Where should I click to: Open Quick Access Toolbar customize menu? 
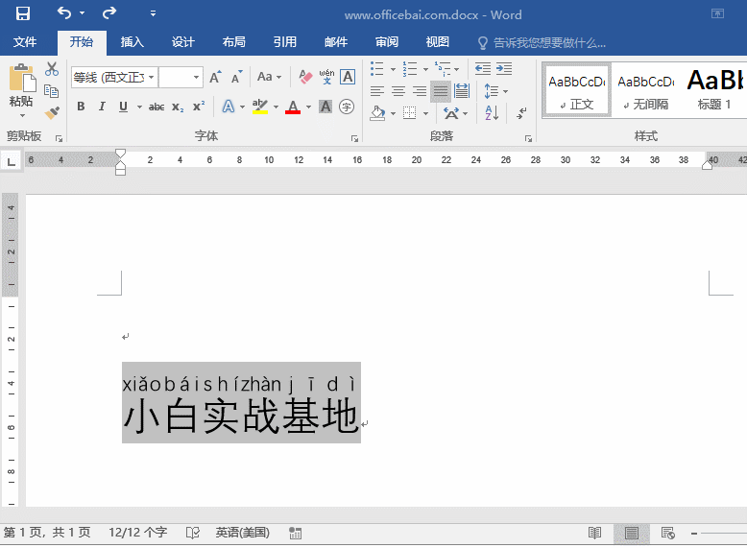153,13
